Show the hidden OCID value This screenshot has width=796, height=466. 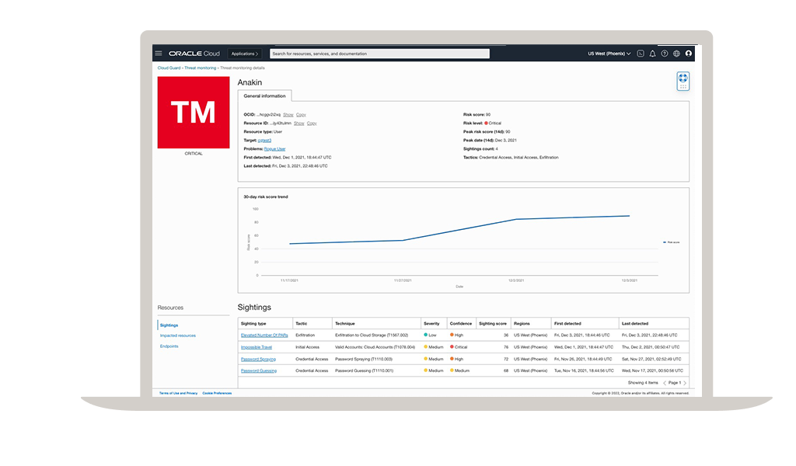[x=288, y=114]
